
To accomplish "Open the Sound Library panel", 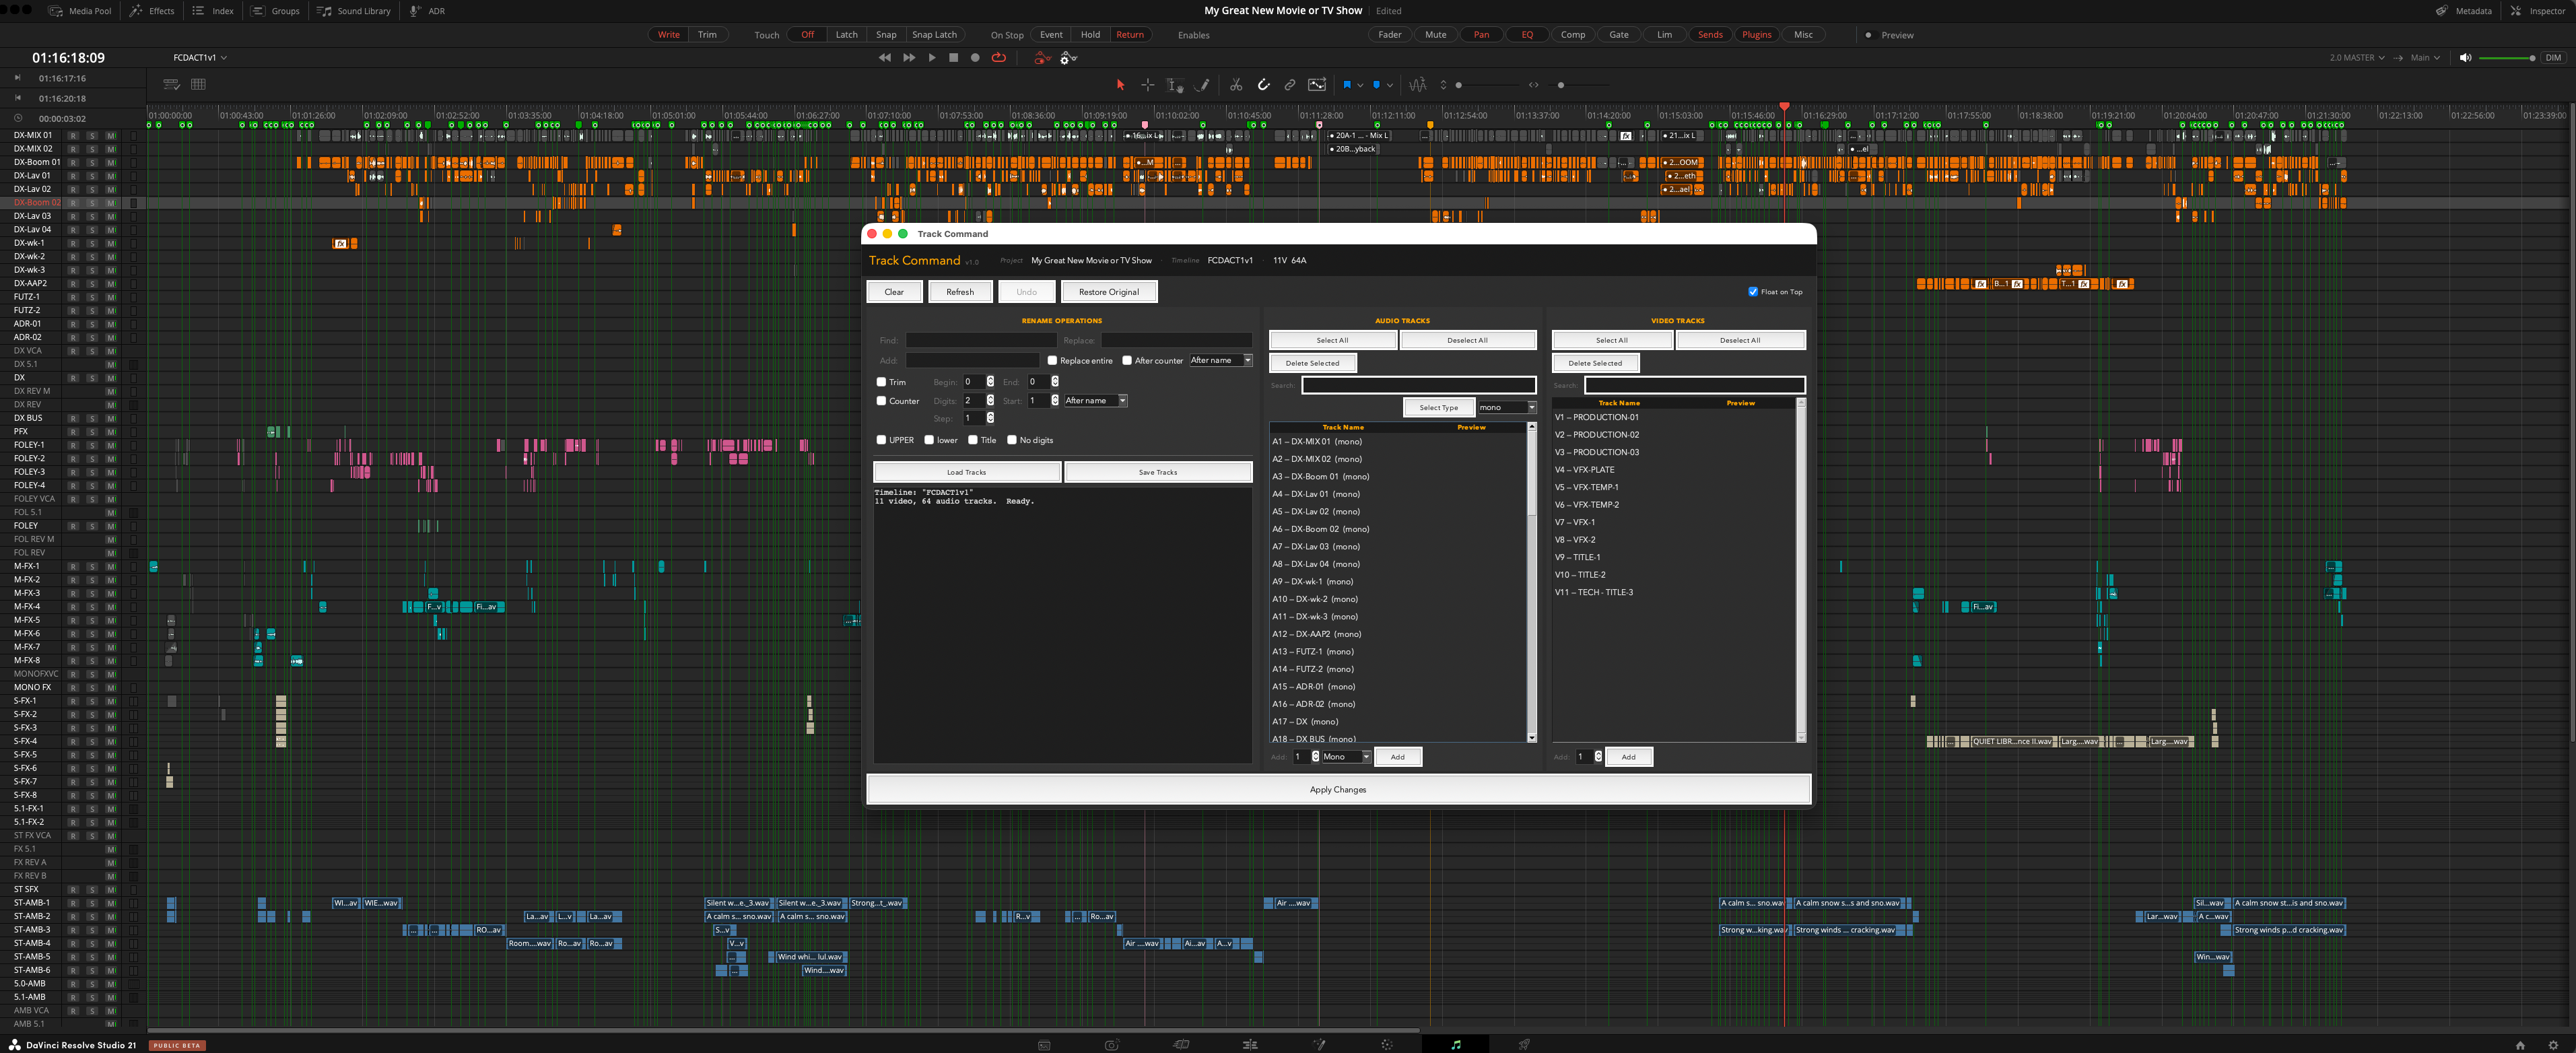I will (354, 11).
